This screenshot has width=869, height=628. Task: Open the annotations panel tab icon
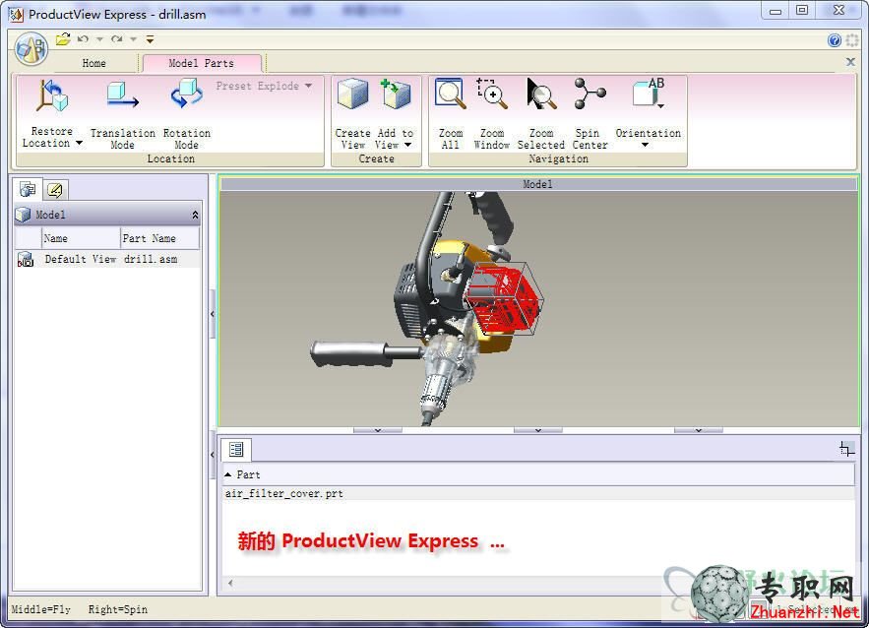click(55, 190)
